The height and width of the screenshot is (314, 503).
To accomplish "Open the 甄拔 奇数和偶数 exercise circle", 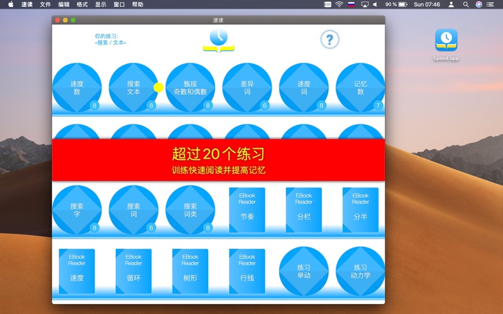I will (191, 88).
